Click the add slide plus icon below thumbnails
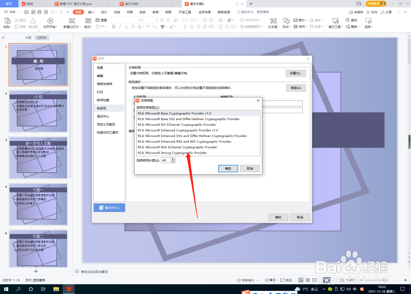Screen dimensions: 411x294 tap(36, 271)
